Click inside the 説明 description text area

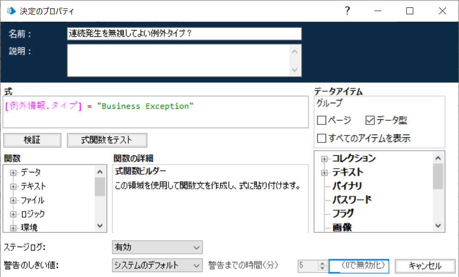click(x=178, y=60)
